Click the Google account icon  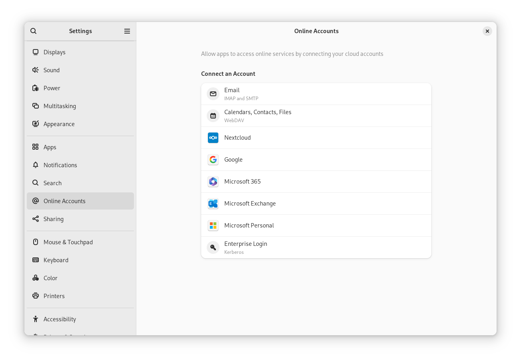click(213, 159)
